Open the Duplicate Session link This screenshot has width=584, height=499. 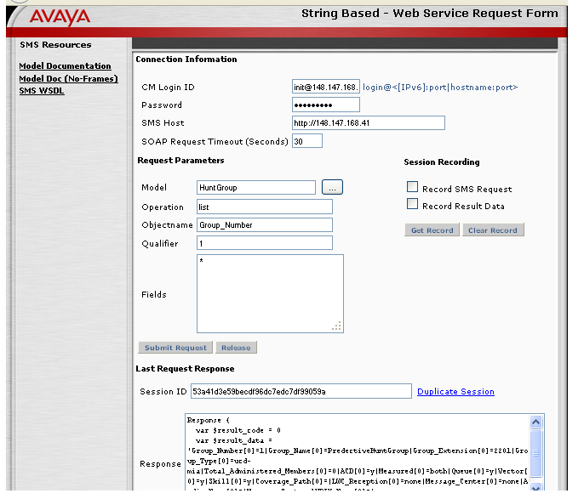[x=455, y=392]
